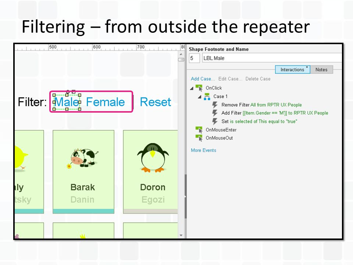Image resolution: width=353 pixels, height=265 pixels.
Task: Click the OnMouseOut event icon
Action: [x=199, y=138]
